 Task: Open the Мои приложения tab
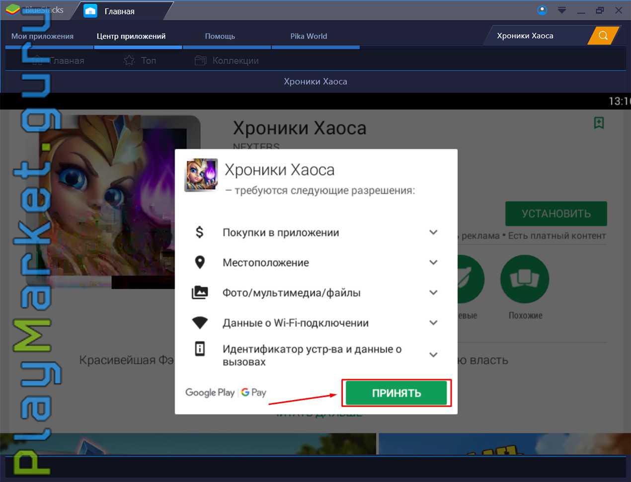click(x=42, y=36)
